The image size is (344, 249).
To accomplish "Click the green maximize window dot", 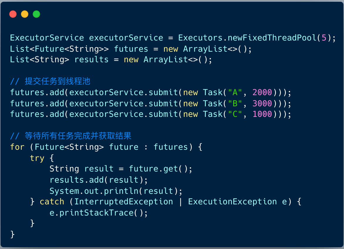I will click(x=36, y=14).
